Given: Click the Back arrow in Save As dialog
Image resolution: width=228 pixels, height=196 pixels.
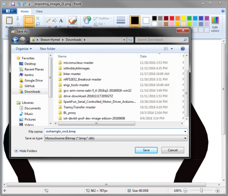Looking at the screenshot, I should tap(15, 40).
